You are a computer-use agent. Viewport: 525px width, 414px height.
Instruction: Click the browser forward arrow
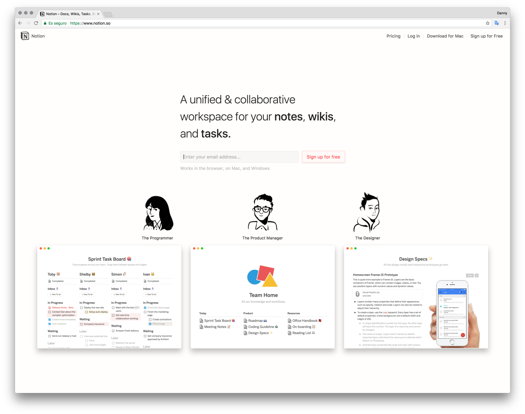[28, 23]
